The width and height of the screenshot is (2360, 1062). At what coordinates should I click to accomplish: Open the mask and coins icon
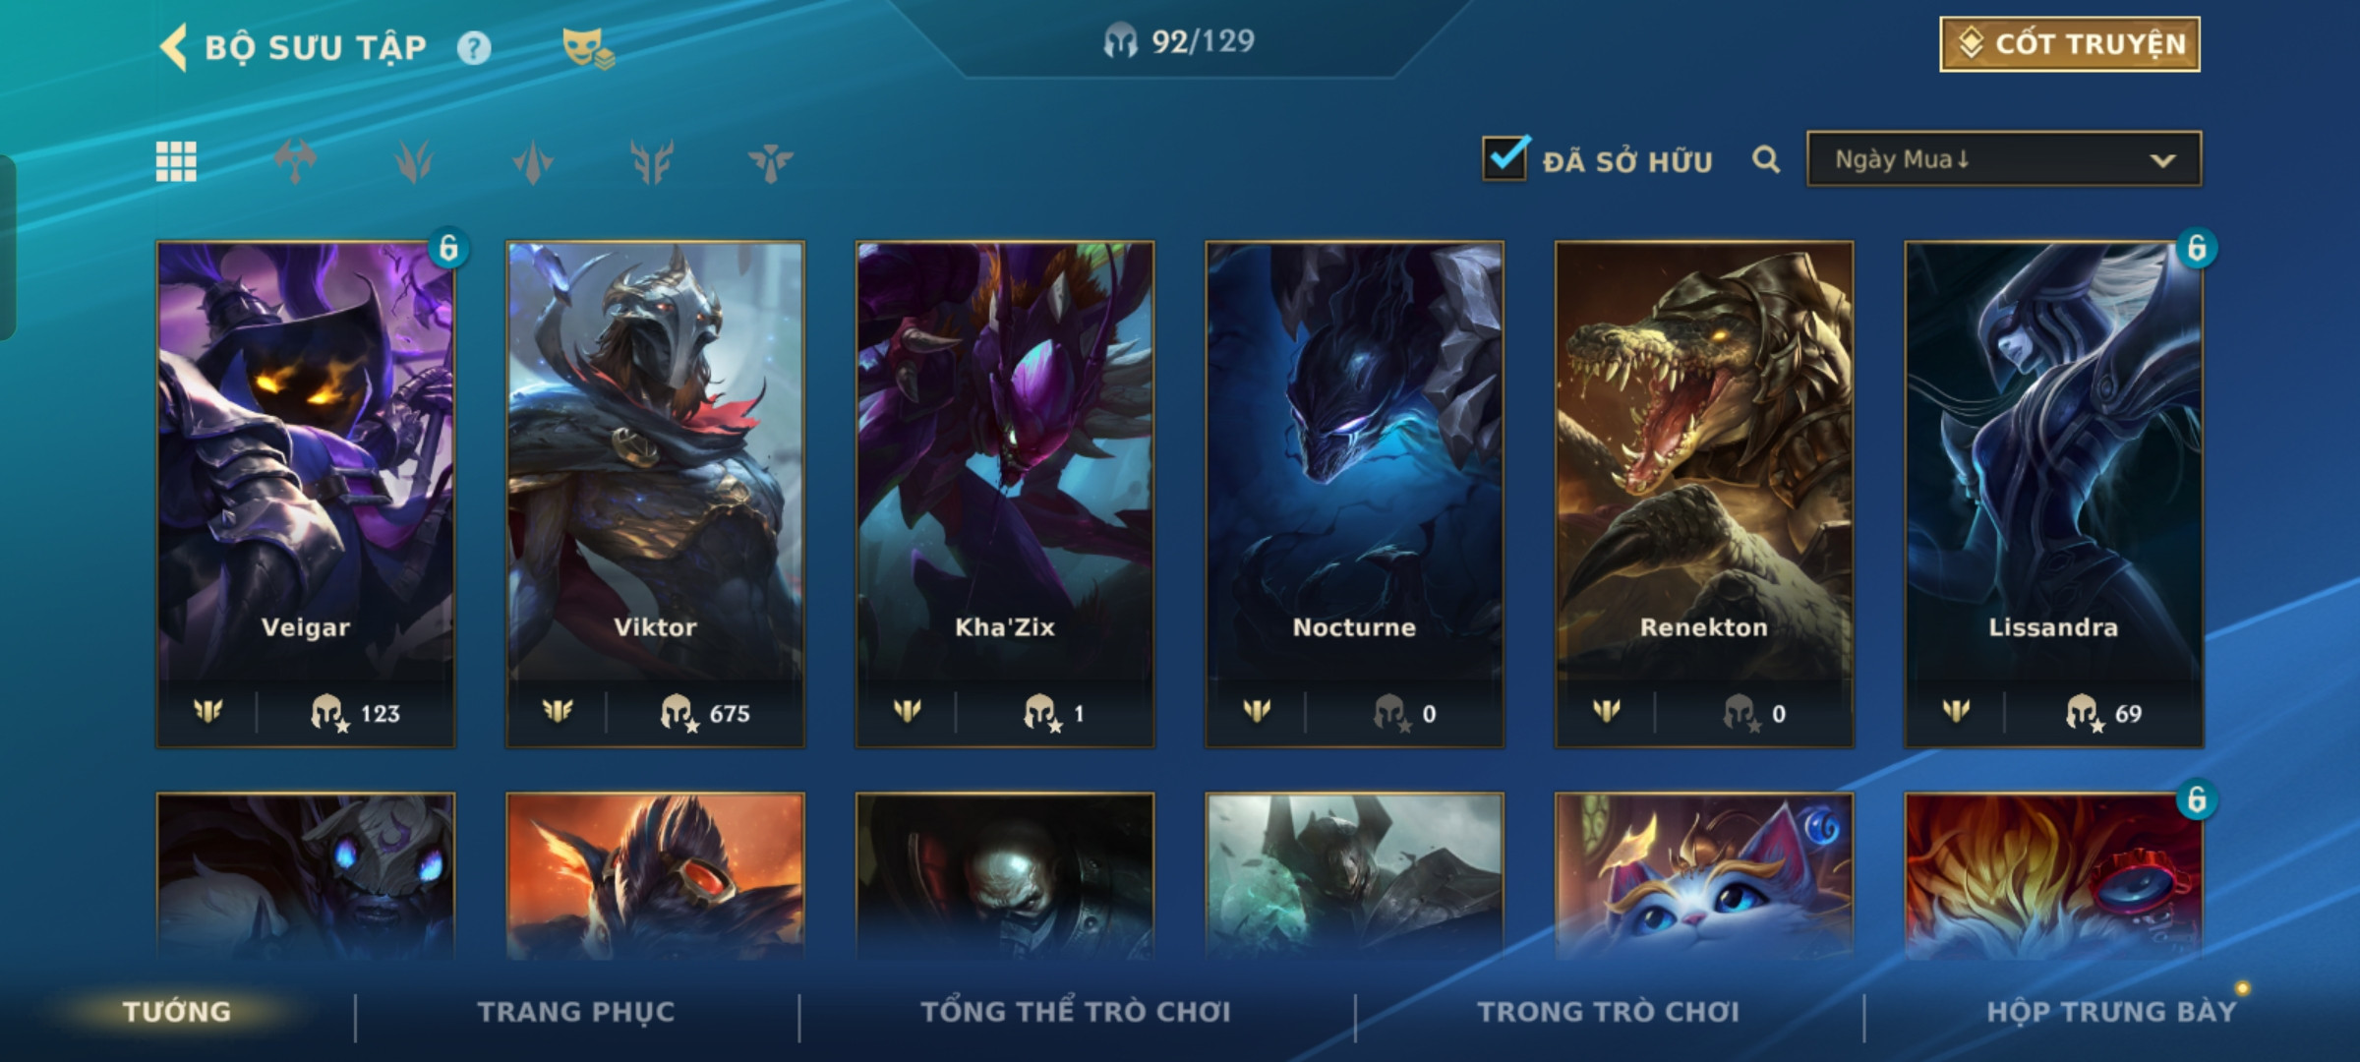point(588,48)
